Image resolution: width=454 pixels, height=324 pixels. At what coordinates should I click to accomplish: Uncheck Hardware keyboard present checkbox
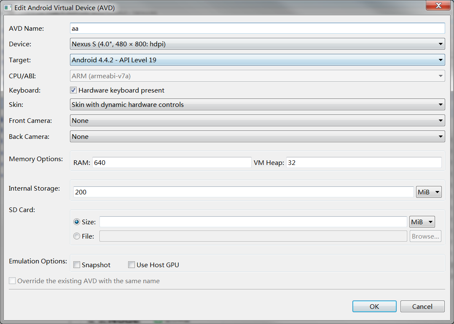pyautogui.click(x=73, y=90)
